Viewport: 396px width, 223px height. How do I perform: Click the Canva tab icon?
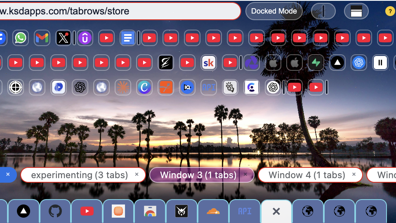(x=144, y=87)
